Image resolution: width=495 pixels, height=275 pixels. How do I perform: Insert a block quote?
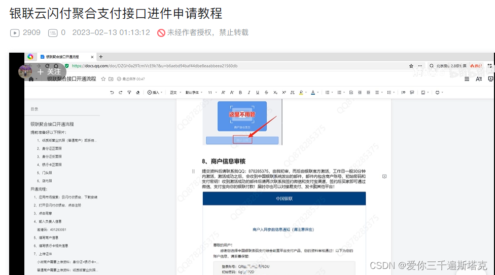pos(403,92)
